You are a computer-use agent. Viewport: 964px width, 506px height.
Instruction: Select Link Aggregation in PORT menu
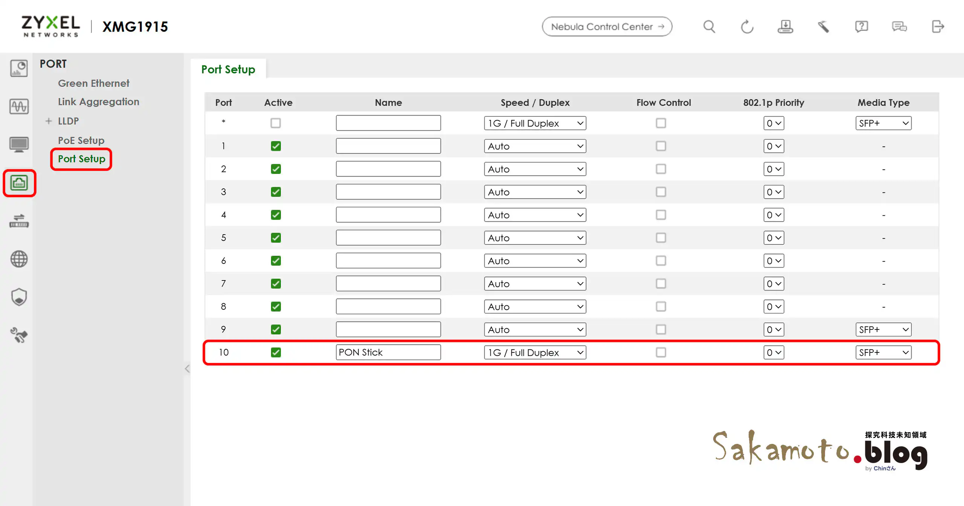[x=98, y=102]
